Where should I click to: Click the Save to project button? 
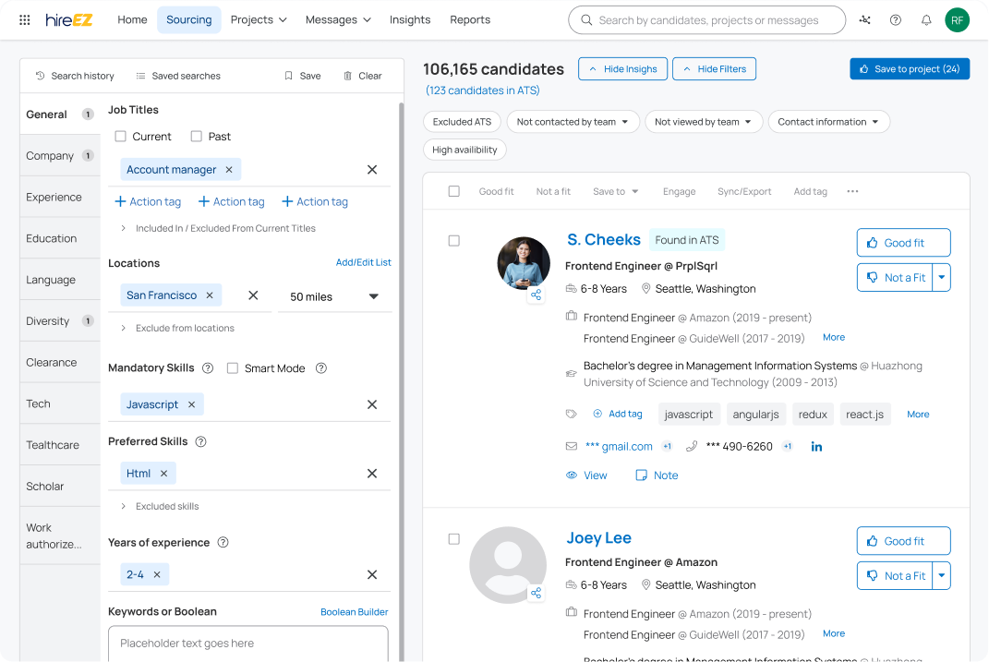point(910,69)
